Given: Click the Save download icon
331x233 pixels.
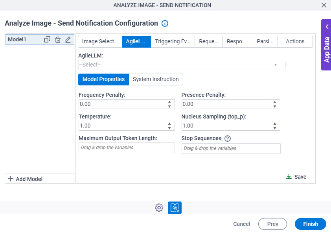Looking at the screenshot, I should point(289,177).
